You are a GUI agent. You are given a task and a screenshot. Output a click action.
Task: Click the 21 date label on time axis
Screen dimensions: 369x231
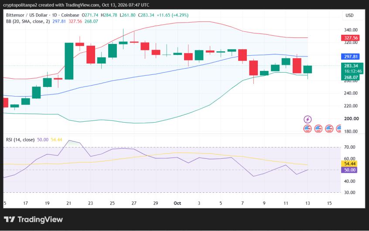coord(69,203)
